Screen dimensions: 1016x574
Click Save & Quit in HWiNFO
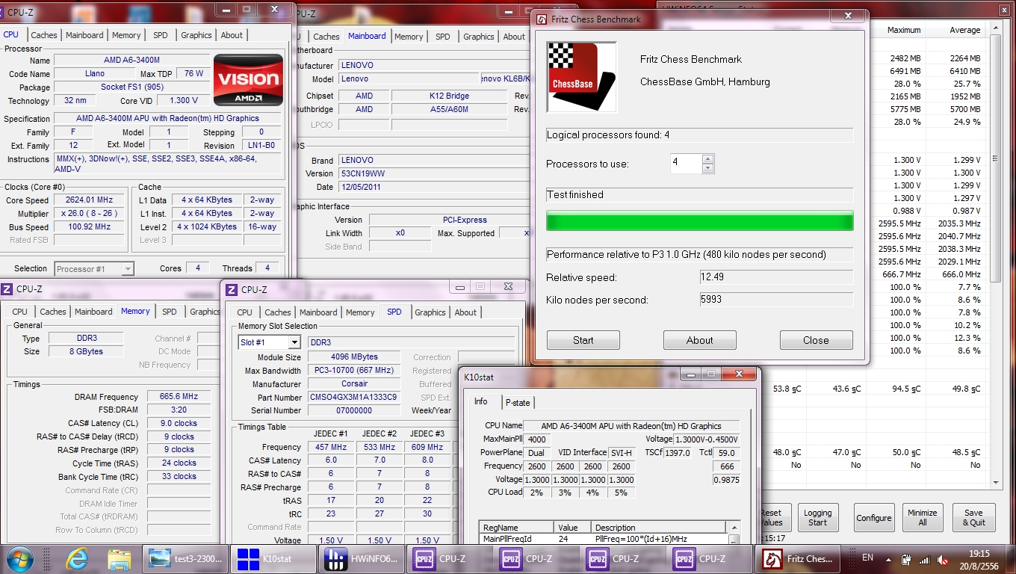(974, 517)
